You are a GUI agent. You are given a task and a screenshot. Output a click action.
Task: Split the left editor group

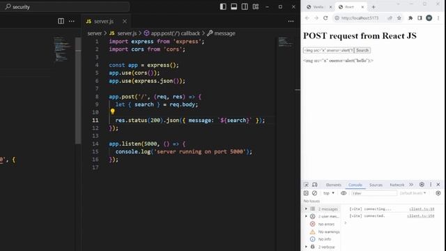click(61, 21)
